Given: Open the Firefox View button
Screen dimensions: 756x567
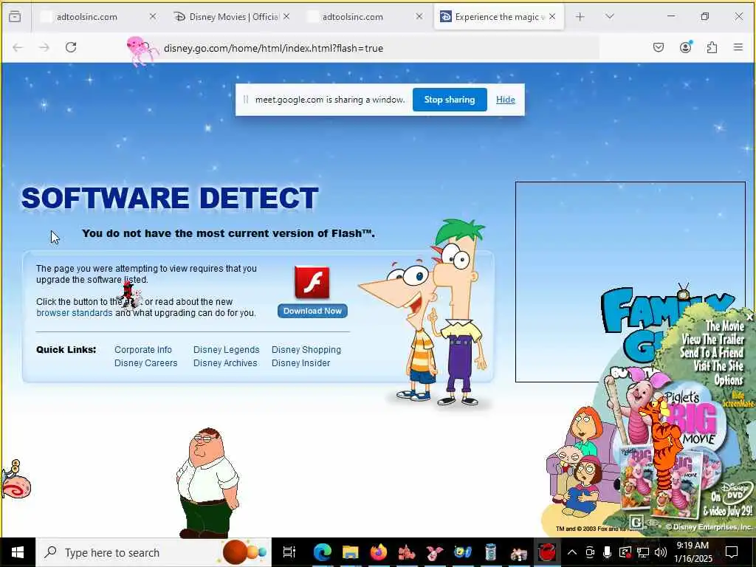Looking at the screenshot, I should pos(15,17).
